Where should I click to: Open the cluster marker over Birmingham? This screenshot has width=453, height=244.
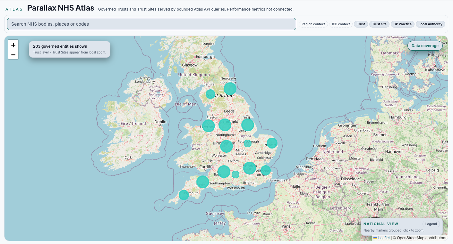click(x=226, y=146)
